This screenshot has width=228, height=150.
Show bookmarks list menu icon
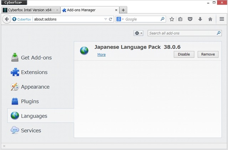click(x=180, y=19)
